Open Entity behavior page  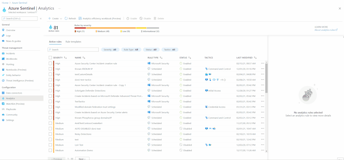[13, 75]
